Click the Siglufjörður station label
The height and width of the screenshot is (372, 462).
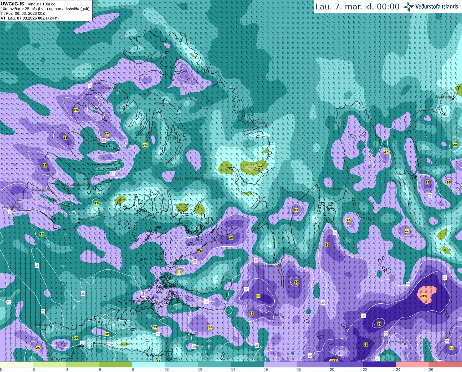pos(444,97)
